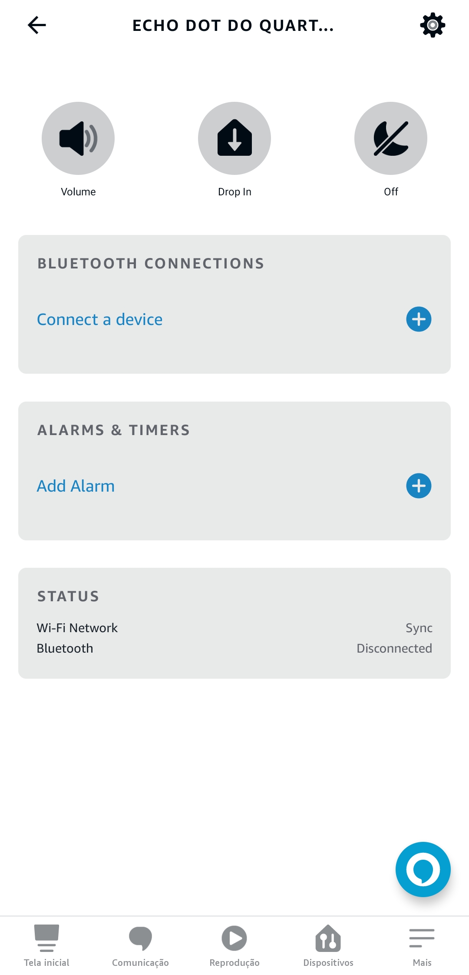
Task: Go to the Reprodução tab
Action: tap(234, 946)
